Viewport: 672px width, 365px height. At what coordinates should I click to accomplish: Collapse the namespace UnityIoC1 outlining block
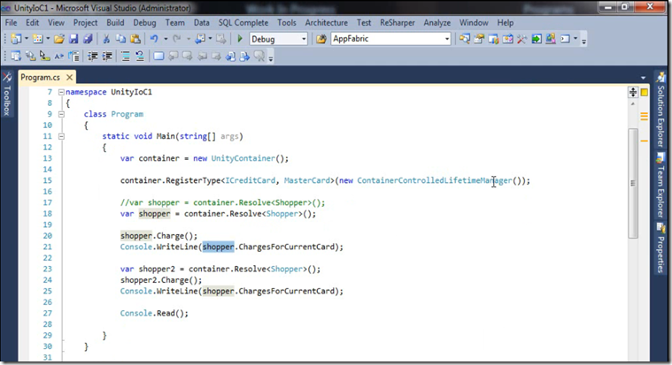pos(61,92)
